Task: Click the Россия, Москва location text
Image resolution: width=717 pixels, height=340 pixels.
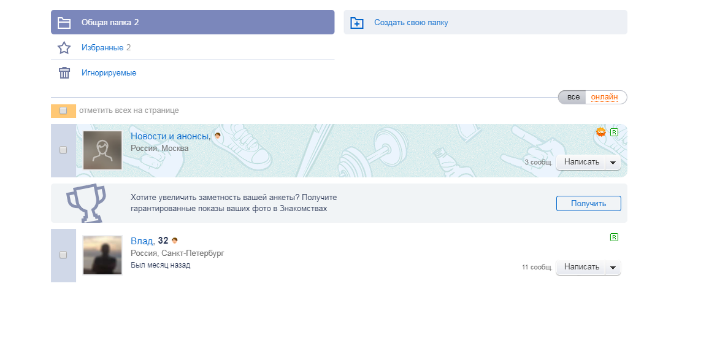Action: 159,149
